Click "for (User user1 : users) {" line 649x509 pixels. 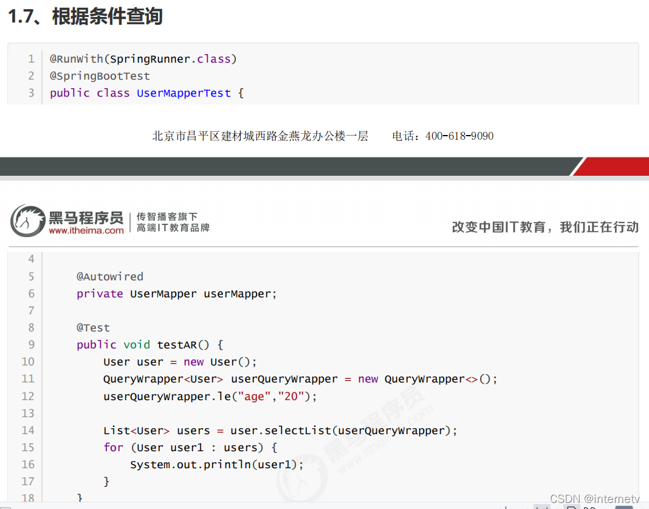(x=190, y=448)
